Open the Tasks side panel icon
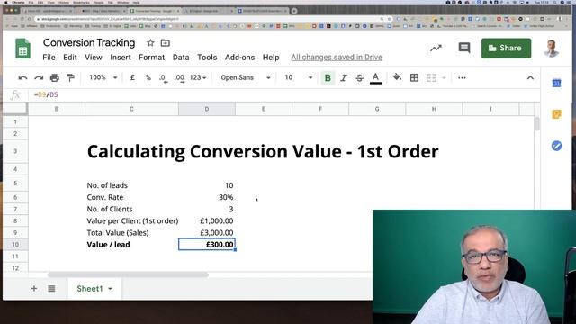 (556, 146)
